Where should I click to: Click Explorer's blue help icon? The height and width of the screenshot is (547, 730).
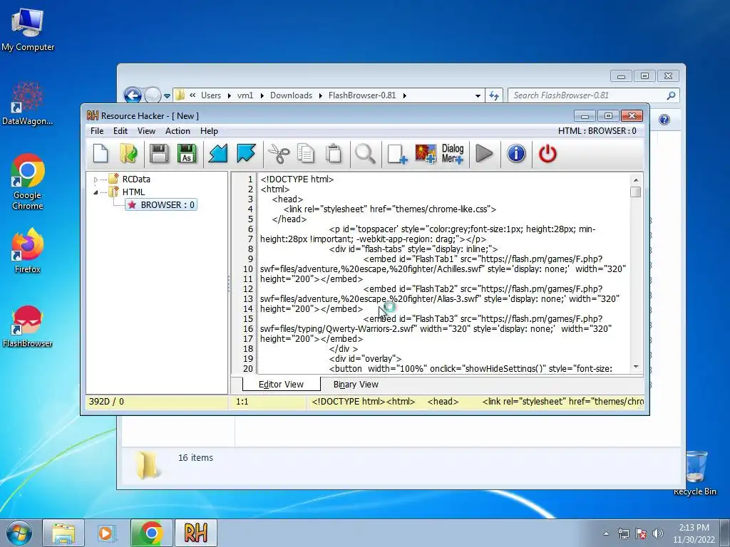tap(664, 120)
